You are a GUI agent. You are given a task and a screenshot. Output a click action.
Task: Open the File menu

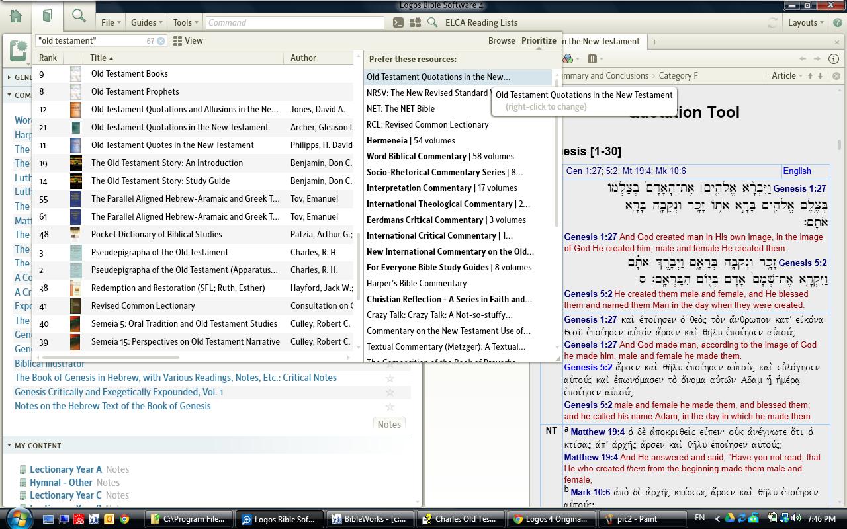click(111, 22)
